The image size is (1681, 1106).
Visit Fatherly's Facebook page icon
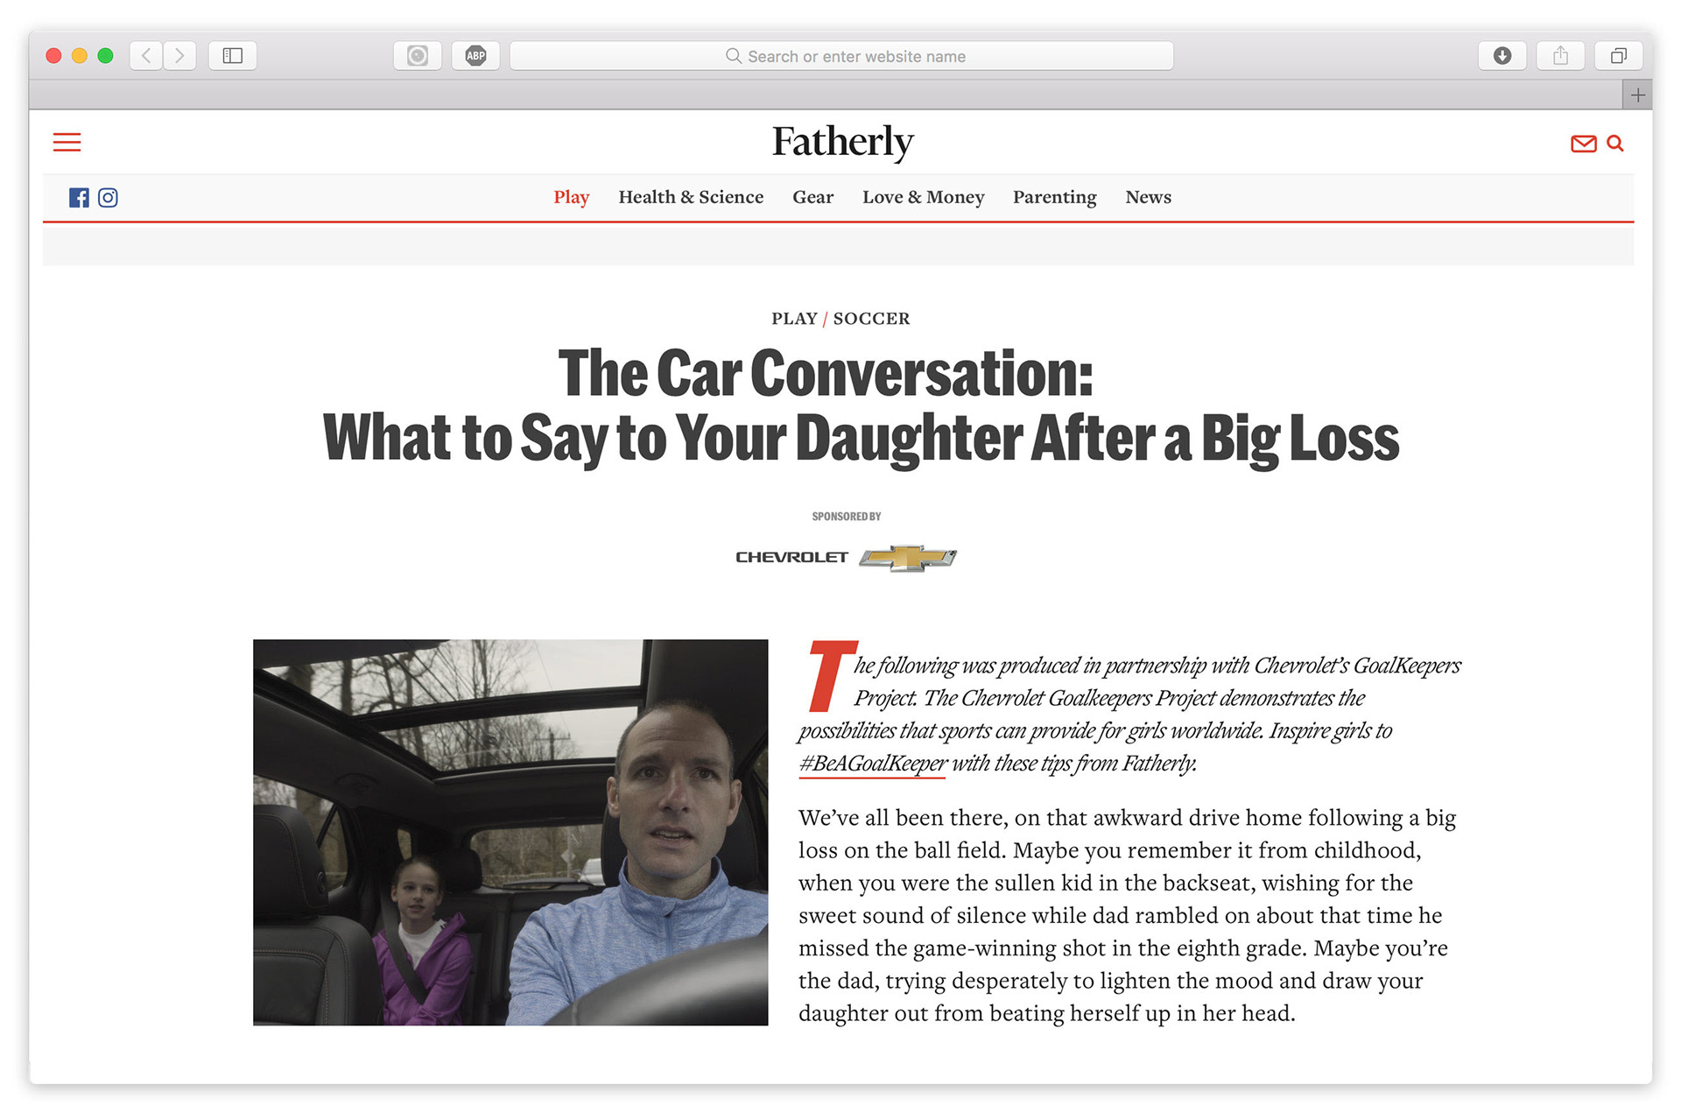(x=79, y=197)
